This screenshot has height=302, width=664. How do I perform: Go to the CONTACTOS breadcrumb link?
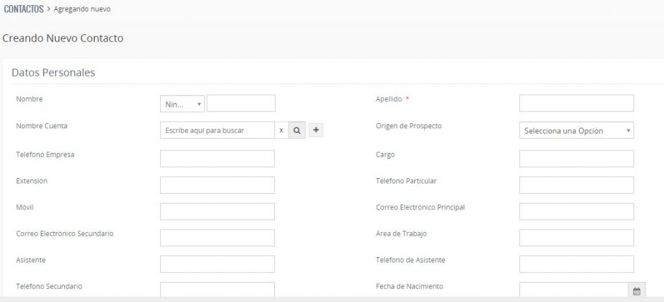pos(23,10)
